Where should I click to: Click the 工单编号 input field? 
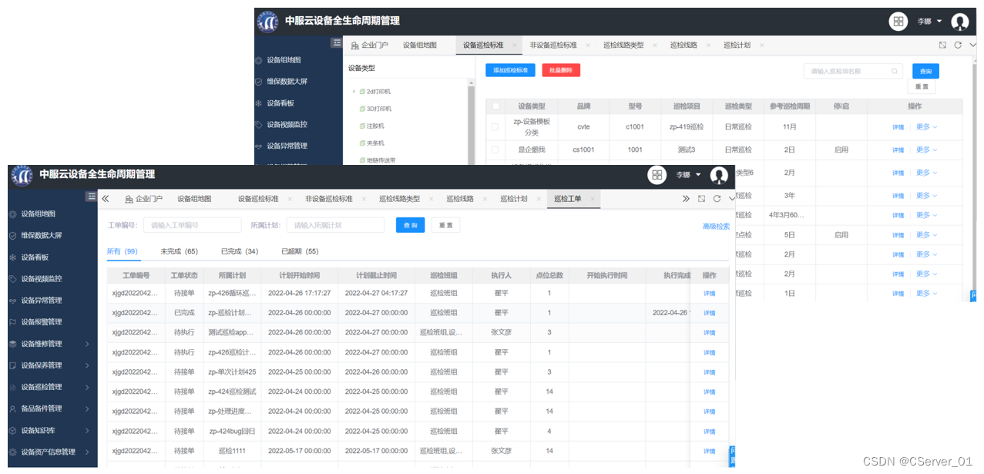[x=193, y=225]
